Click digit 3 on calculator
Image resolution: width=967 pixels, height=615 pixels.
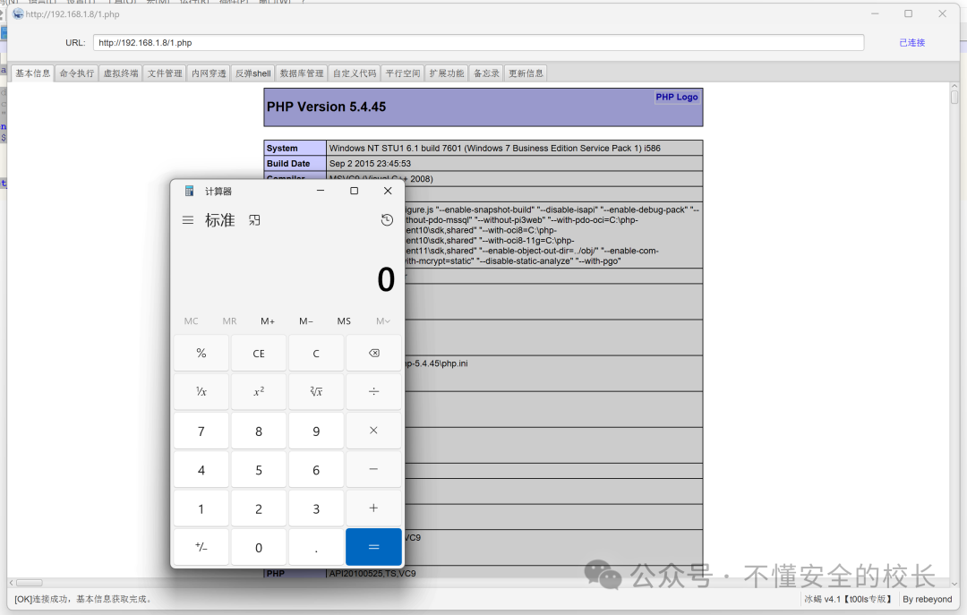point(316,508)
